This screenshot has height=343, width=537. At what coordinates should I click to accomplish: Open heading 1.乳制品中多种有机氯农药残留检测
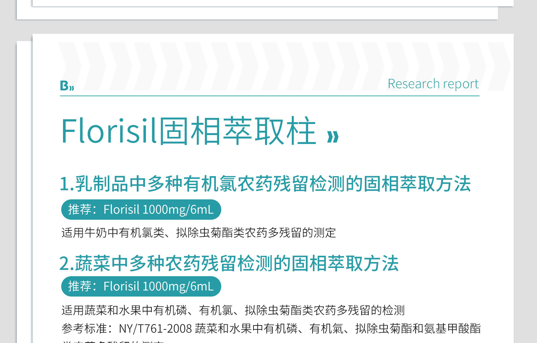pyautogui.click(x=265, y=184)
